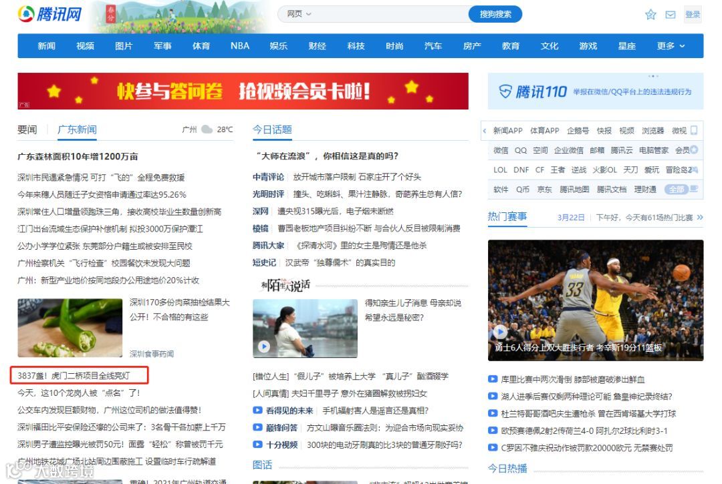Open headline “大师在流浪”，你相信这是真的吗?
The image size is (722, 484).
328,156
